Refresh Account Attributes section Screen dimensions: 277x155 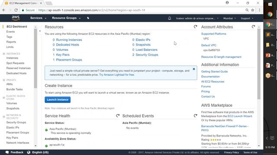pos(253,27)
